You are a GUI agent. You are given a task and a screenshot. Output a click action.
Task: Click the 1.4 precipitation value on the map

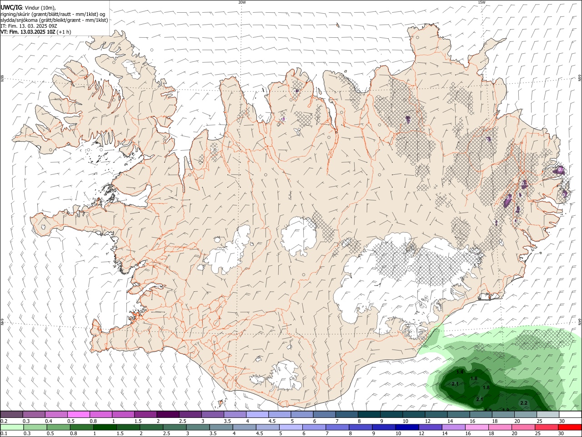coord(460,372)
